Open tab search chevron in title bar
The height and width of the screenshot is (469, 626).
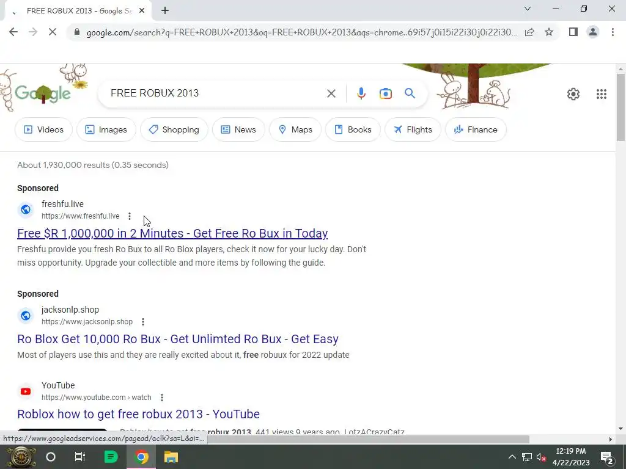point(528,9)
